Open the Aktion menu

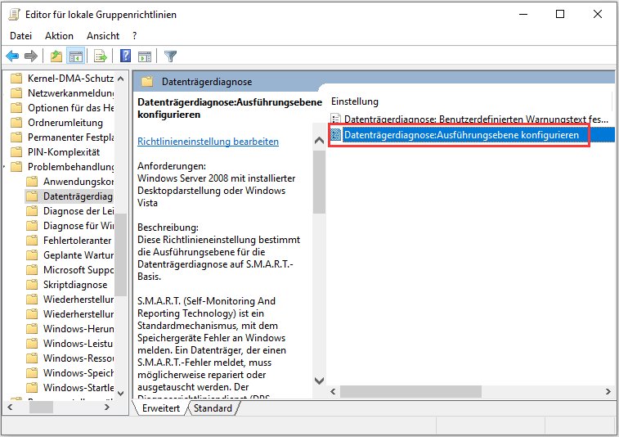(x=59, y=35)
